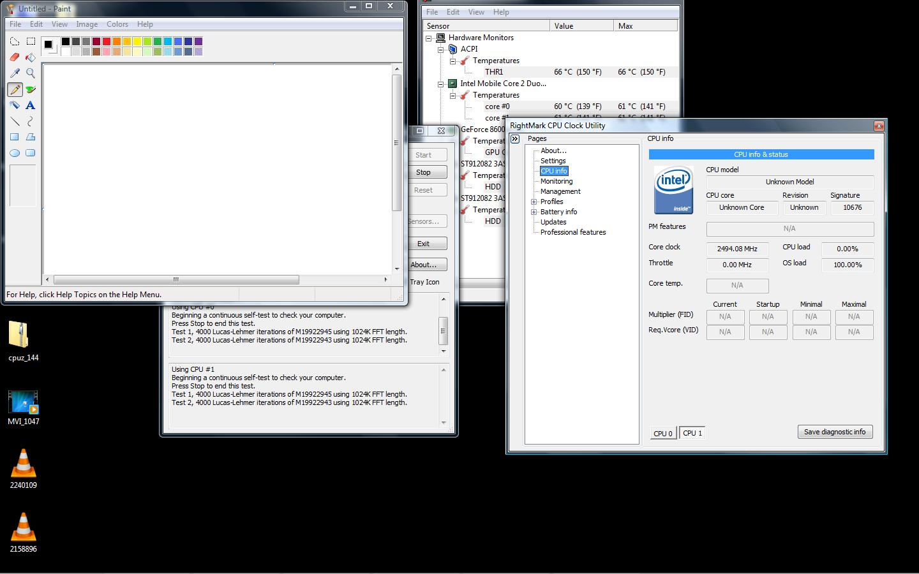The height and width of the screenshot is (574, 919).
Task: Collapse Temperatures node under ACPI
Action: tap(452, 61)
